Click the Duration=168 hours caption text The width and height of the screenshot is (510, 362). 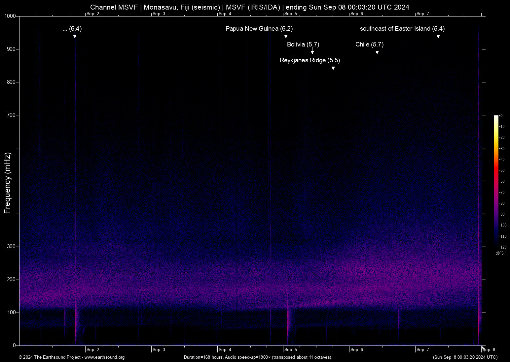[x=258, y=357]
